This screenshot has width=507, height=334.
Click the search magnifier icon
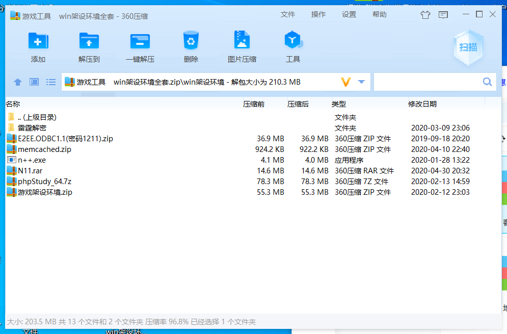pyautogui.click(x=487, y=82)
